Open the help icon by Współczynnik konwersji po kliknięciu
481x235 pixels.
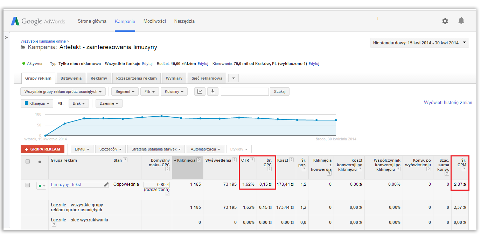pyautogui.click(x=398, y=169)
